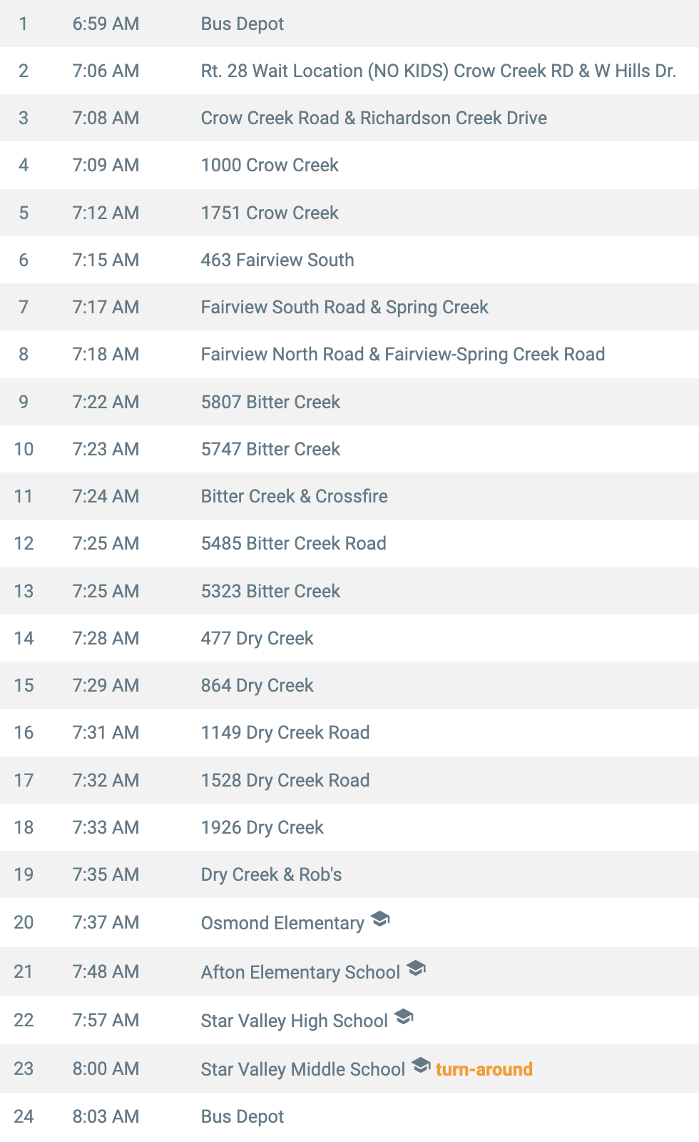Select the final Bus Depot stop at 8:03 AM
The height and width of the screenshot is (1142, 699).
click(x=349, y=1116)
